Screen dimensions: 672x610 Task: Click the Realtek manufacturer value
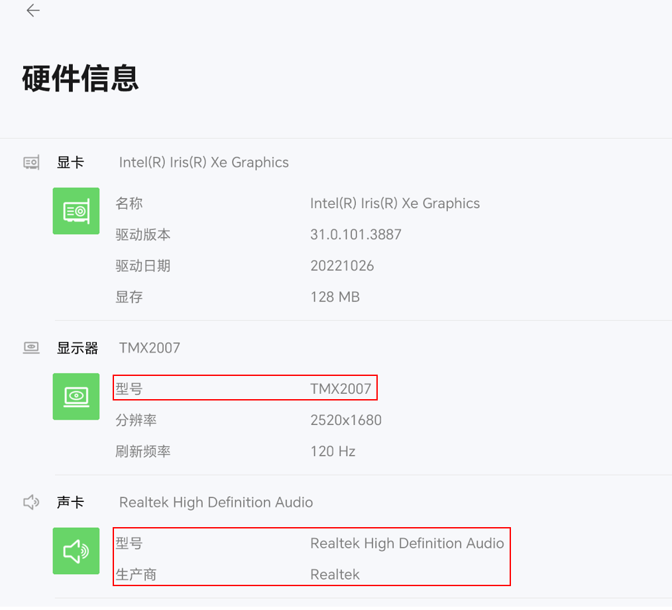pos(335,574)
